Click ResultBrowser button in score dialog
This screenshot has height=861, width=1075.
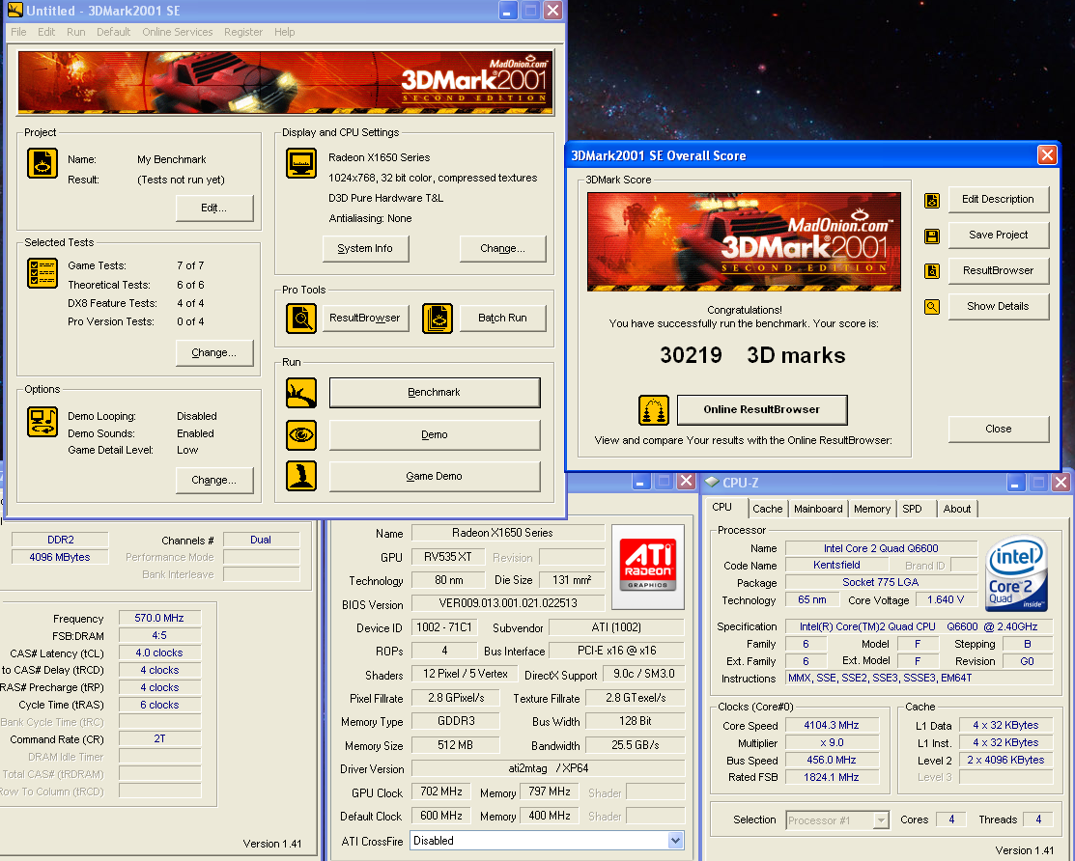pos(999,270)
